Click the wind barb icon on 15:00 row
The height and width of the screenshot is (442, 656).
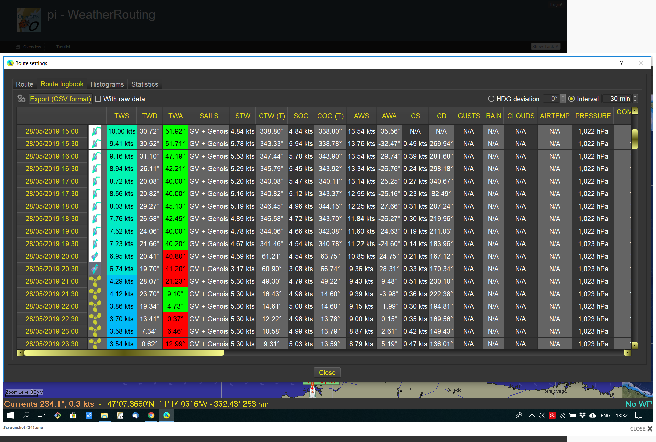95,131
